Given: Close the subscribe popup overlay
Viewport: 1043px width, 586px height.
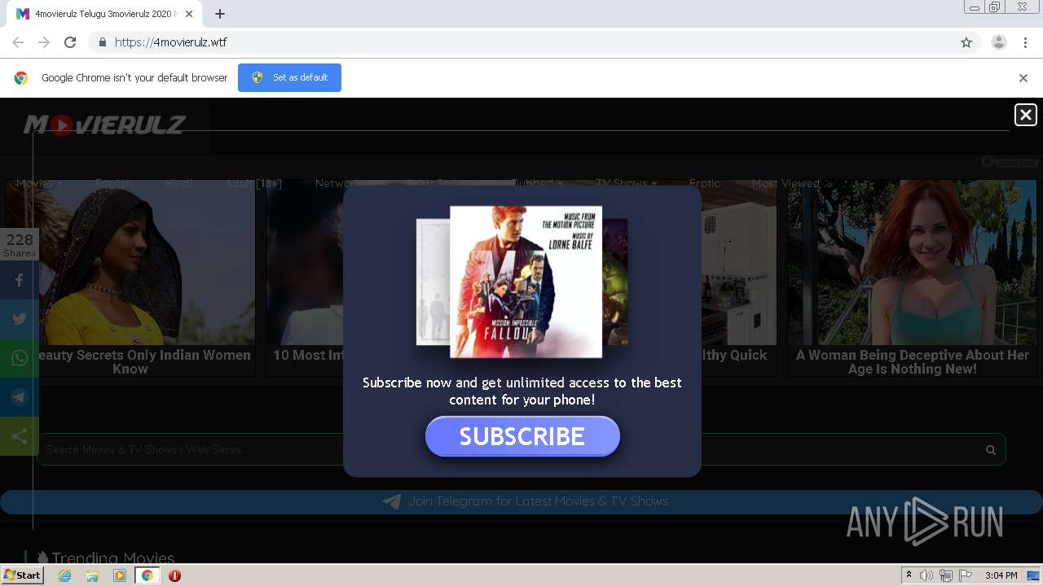Looking at the screenshot, I should click(x=1025, y=115).
